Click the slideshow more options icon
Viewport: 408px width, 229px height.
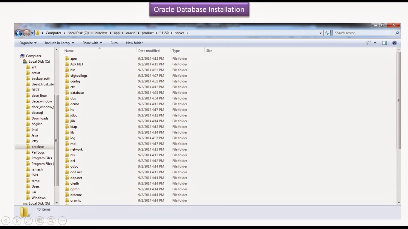tap(62, 221)
